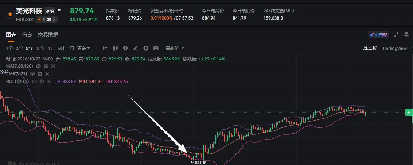Click the green plus button on price axis
This screenshot has width=413, height=165.
pyautogui.click(x=409, y=113)
